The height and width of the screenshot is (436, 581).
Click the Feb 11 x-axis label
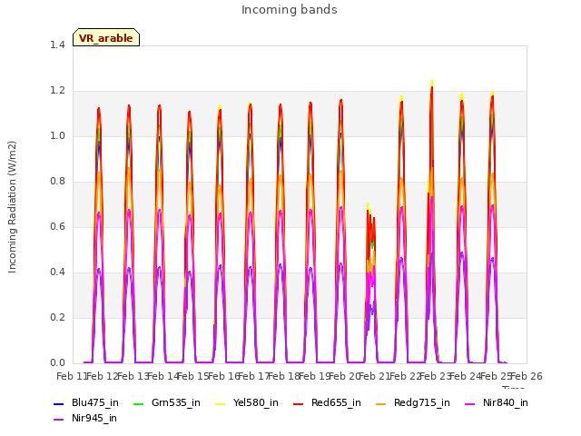click(72, 376)
